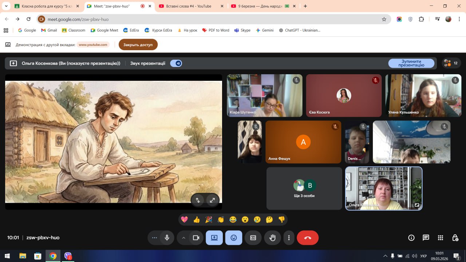Click the red hang up call button

point(308,238)
